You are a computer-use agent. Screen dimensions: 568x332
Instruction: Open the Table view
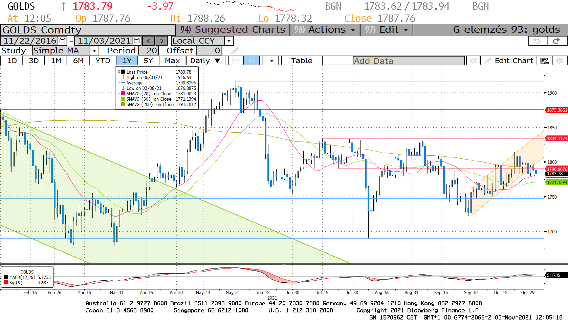click(x=302, y=61)
